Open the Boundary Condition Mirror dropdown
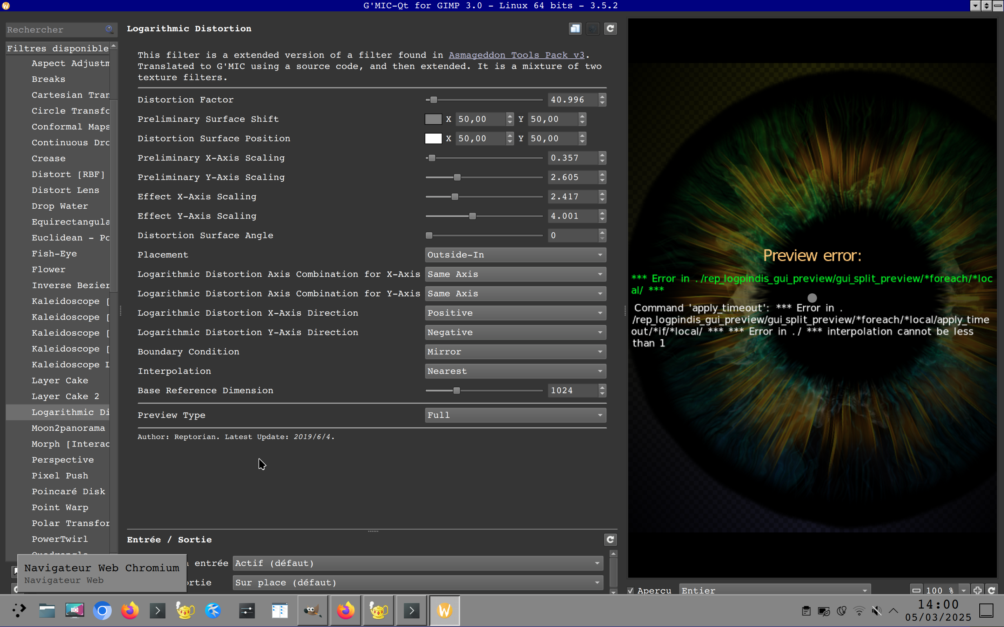The image size is (1004, 627). coord(515,352)
